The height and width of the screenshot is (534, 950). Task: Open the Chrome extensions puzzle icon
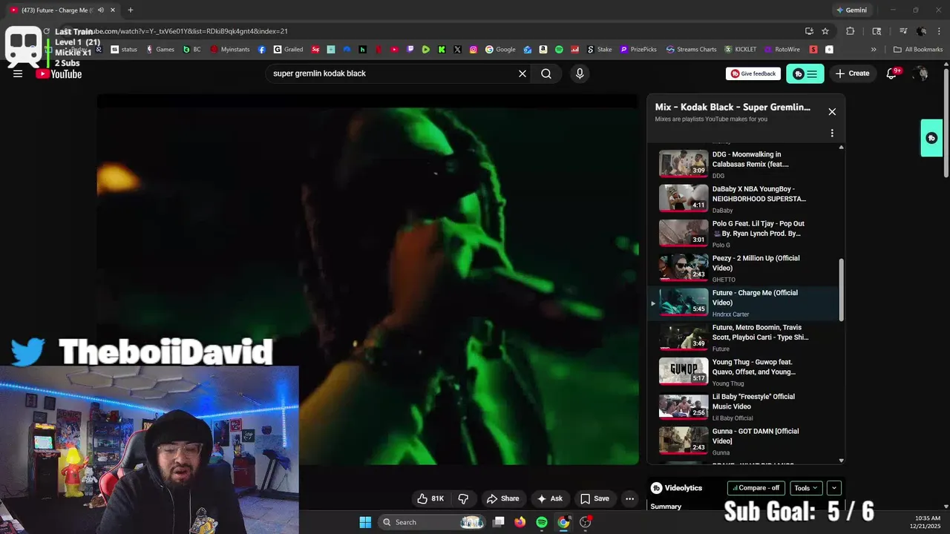851,31
